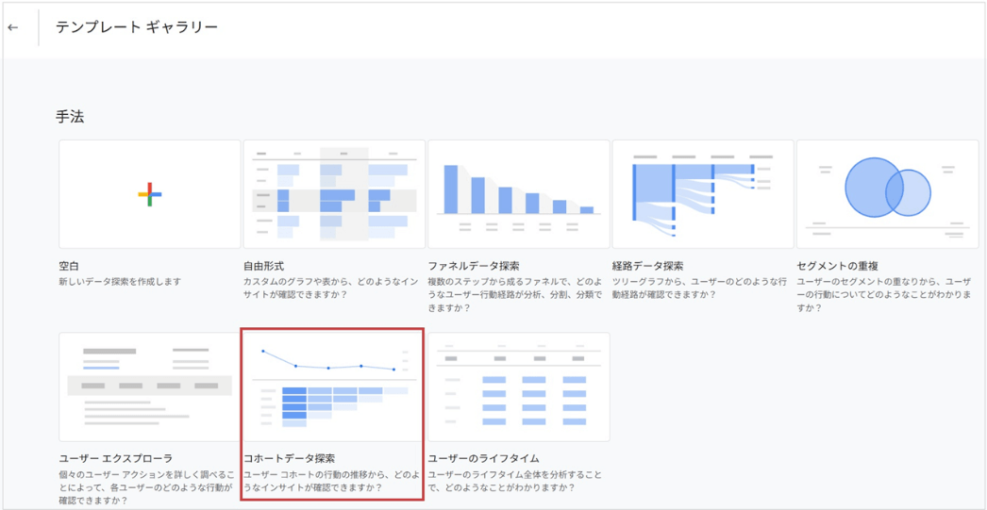Choose the コホートデータ探索 cohort thumbnail
Viewport: 987px width, 510px height.
pyautogui.click(x=334, y=387)
